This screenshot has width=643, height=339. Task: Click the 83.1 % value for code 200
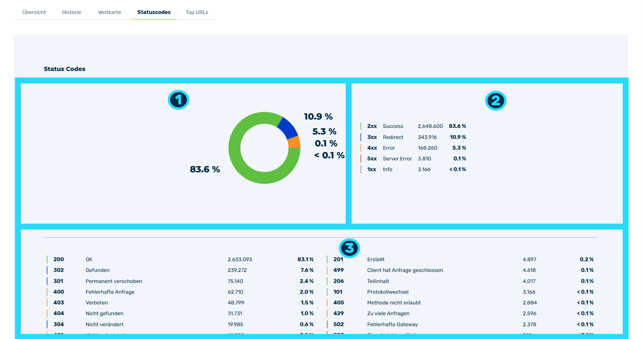click(x=305, y=259)
